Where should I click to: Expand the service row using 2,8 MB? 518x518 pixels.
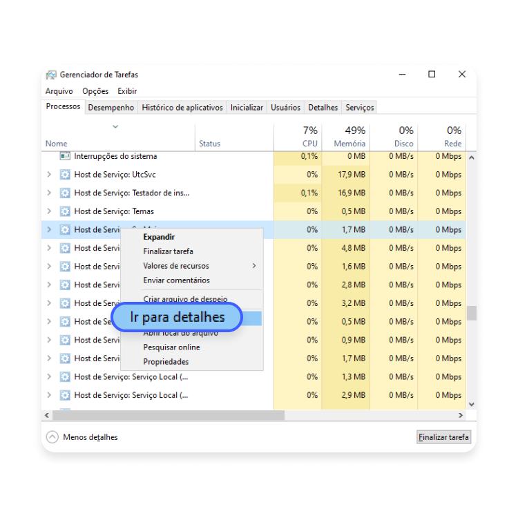(x=49, y=285)
